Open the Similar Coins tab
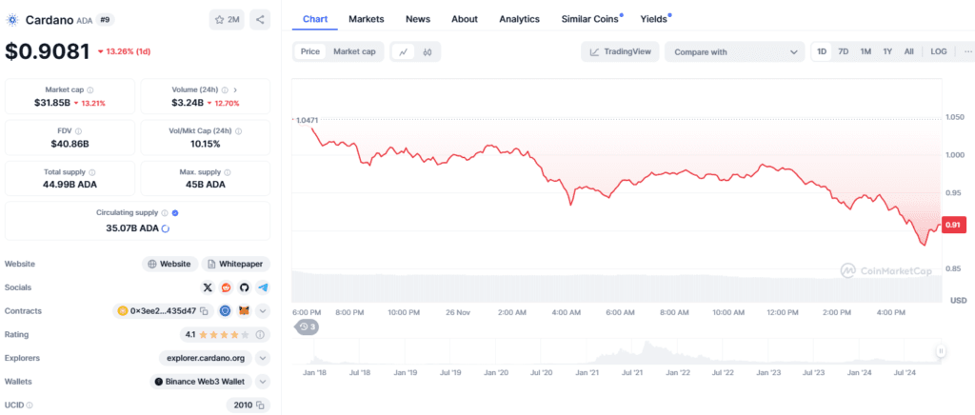The width and height of the screenshot is (975, 415). pos(590,19)
